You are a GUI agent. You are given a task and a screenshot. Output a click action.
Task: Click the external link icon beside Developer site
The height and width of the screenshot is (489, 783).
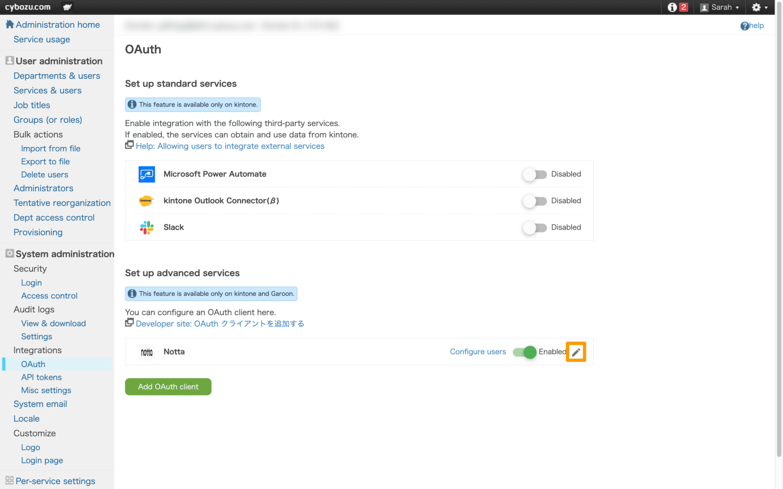[x=129, y=322]
